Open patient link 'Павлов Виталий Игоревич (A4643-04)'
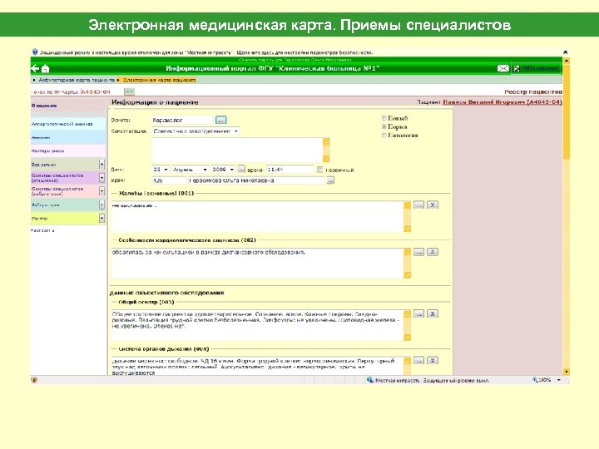The height and width of the screenshot is (449, 599). point(502,102)
